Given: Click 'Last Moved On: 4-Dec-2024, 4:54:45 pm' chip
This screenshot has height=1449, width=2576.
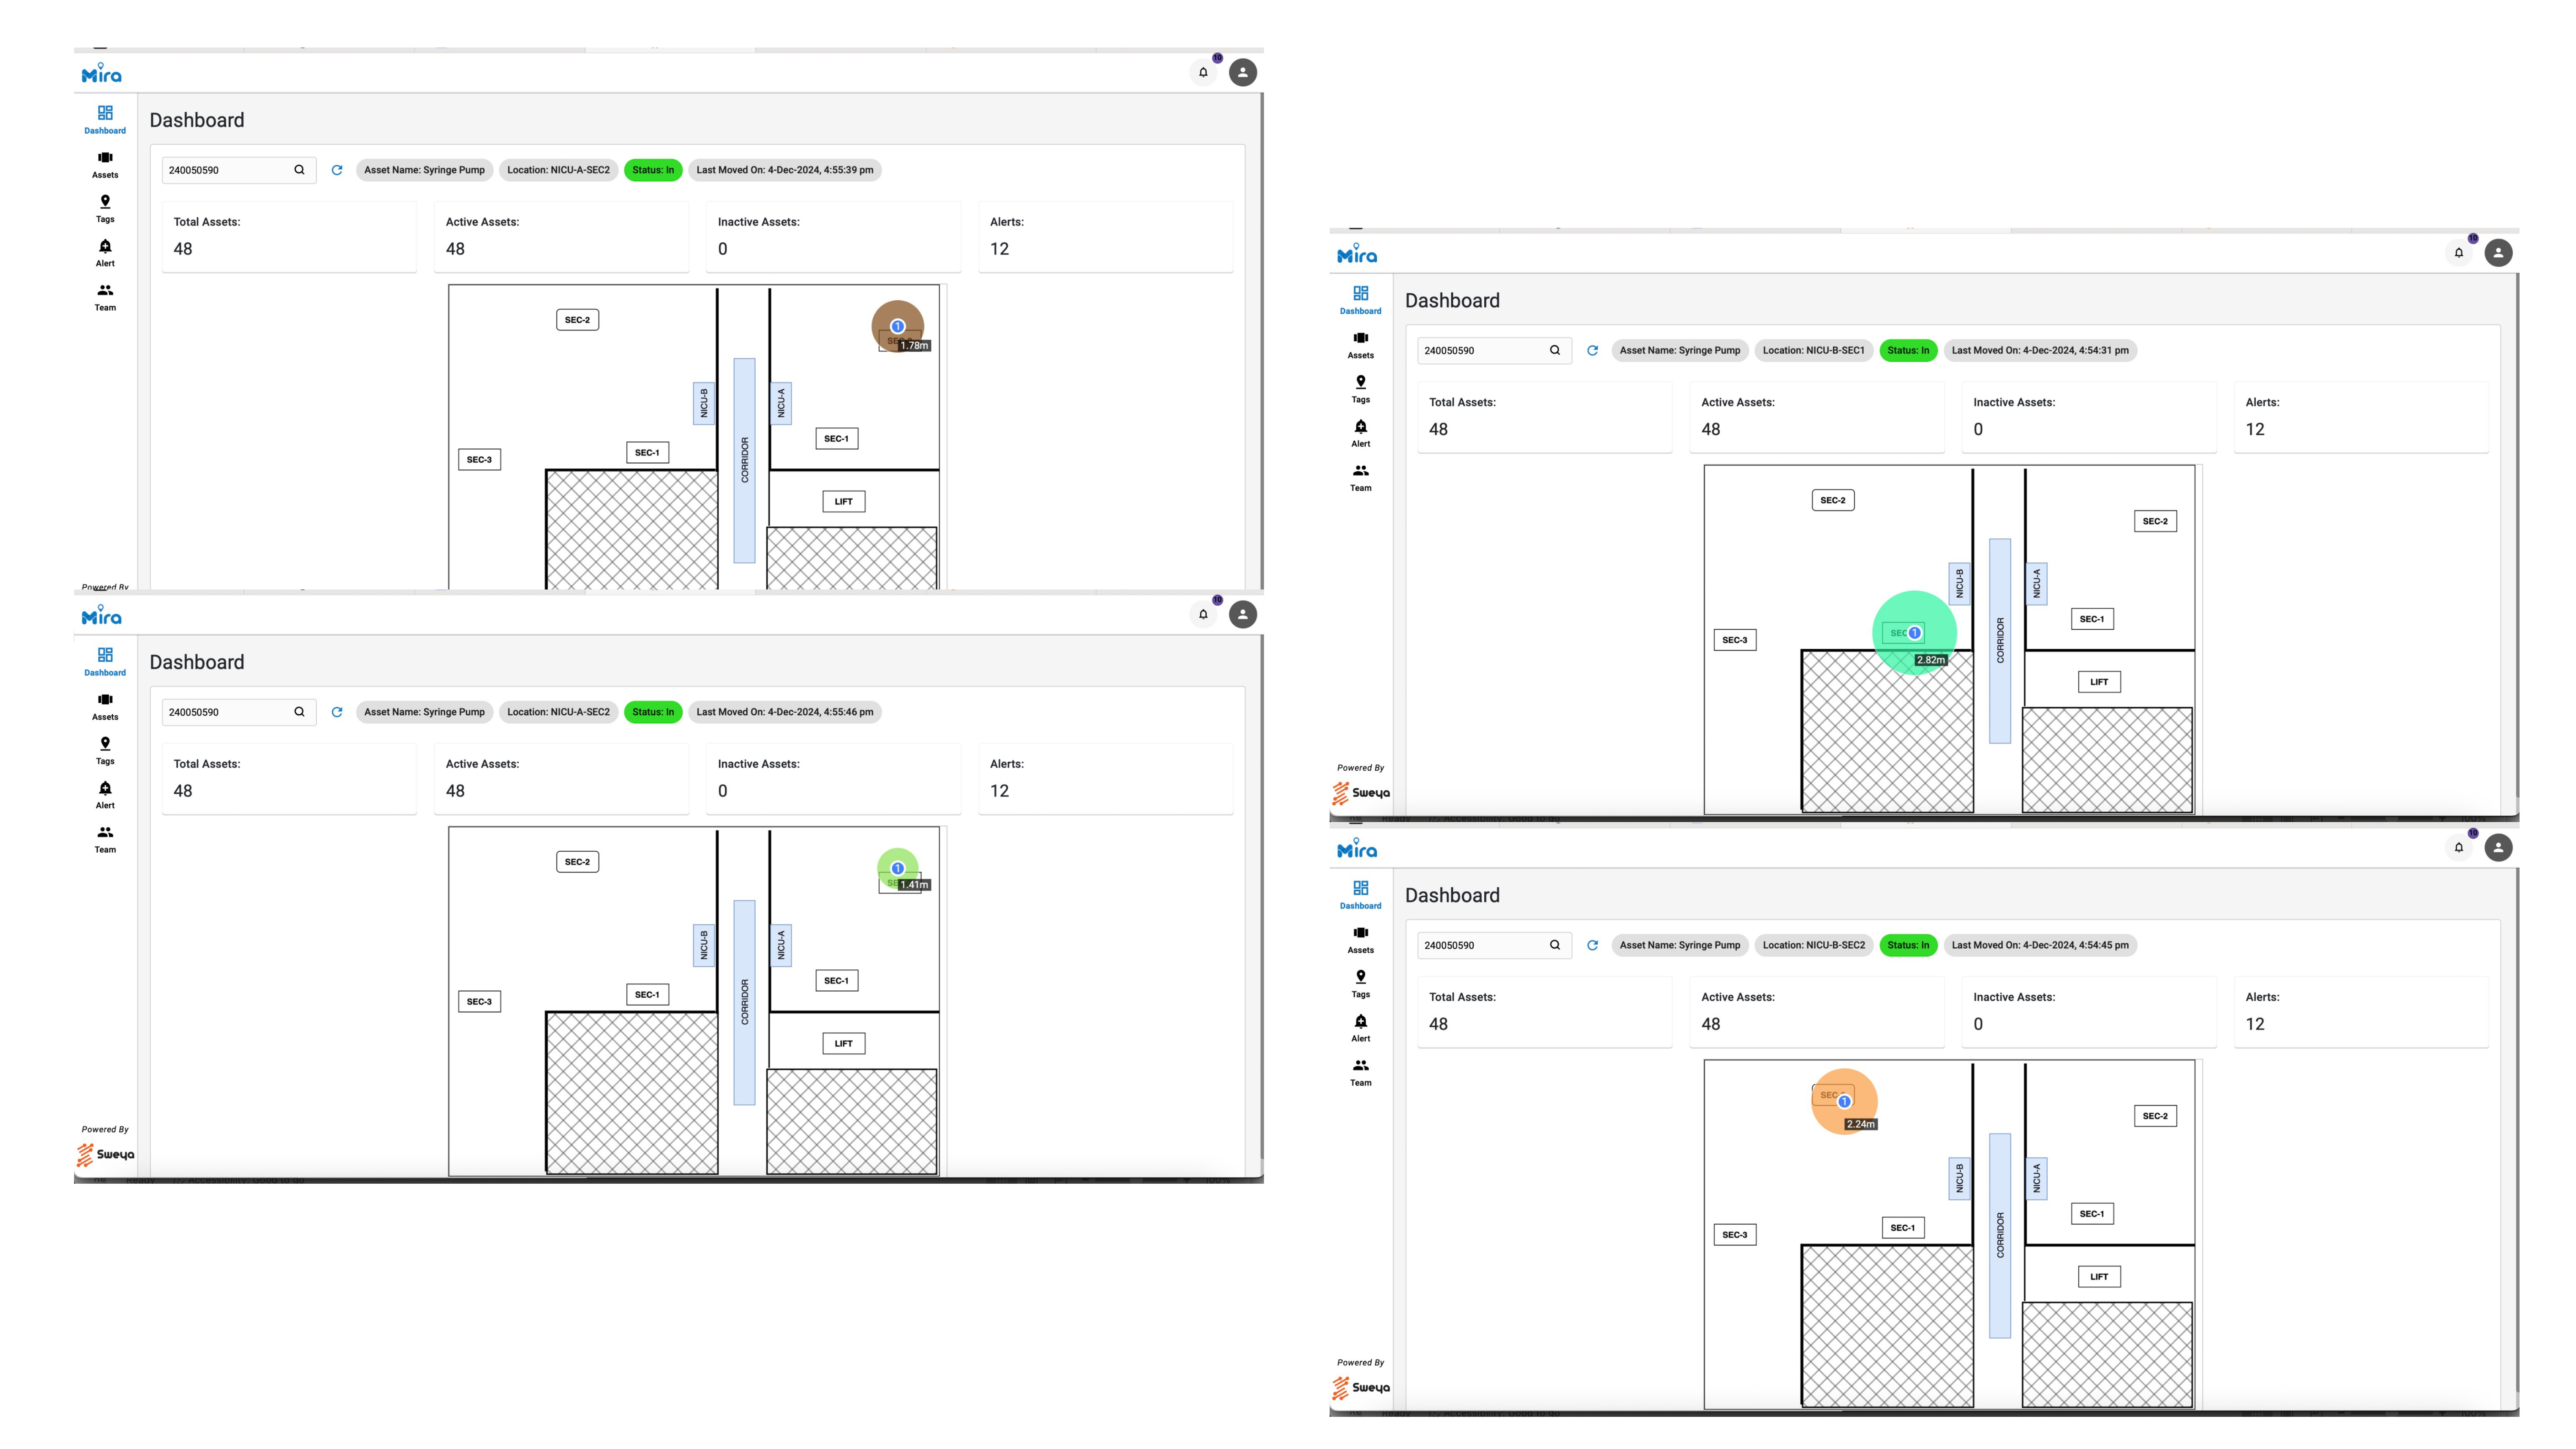Looking at the screenshot, I should coord(2040,945).
